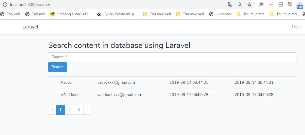Go to the next page with › arrow
305x135 pixels.
click(x=87, y=110)
